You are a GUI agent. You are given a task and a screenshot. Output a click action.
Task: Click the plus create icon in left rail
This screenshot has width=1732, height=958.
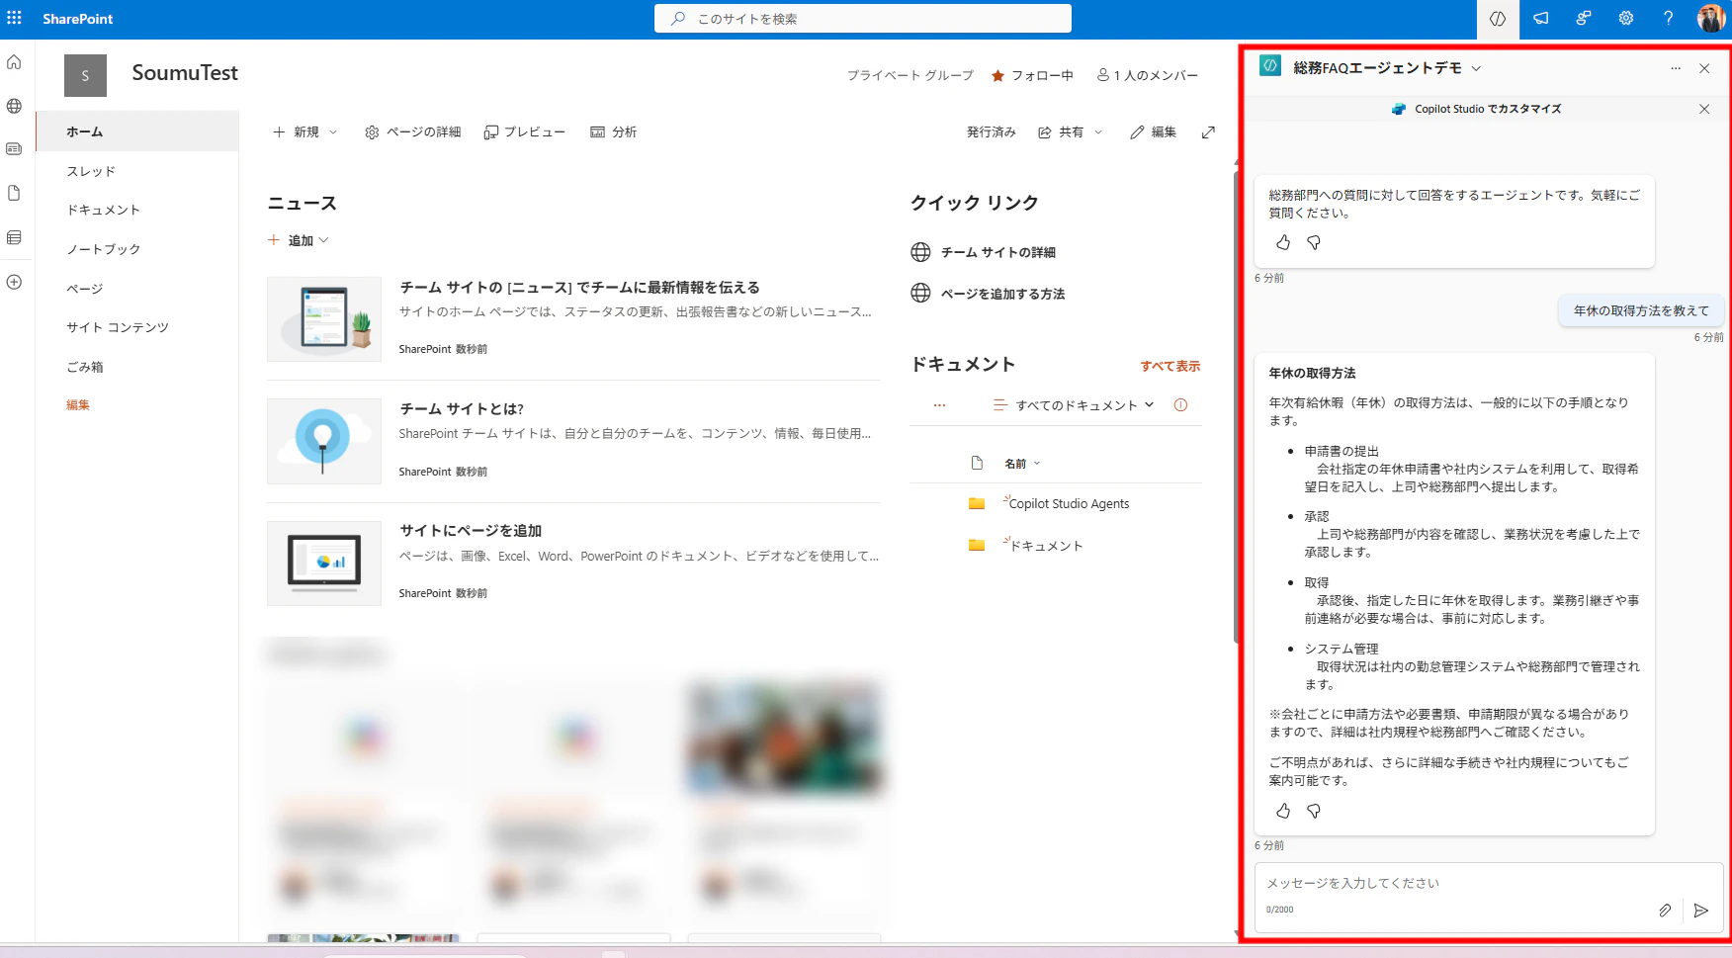click(14, 282)
